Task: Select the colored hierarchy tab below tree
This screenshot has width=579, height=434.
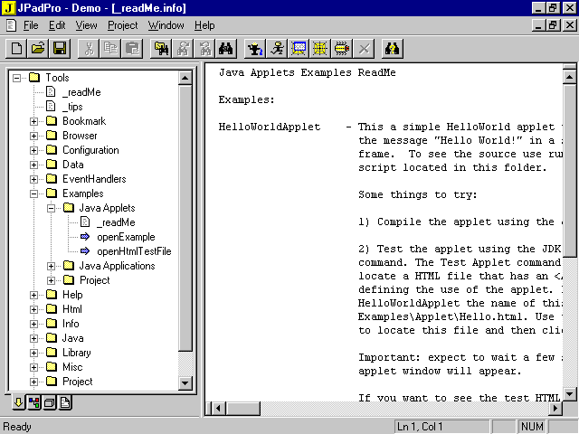Action: [x=34, y=403]
